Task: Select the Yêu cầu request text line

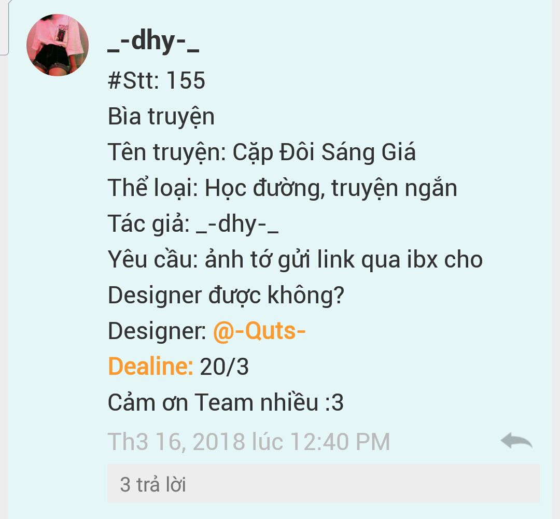Action: pos(295,260)
